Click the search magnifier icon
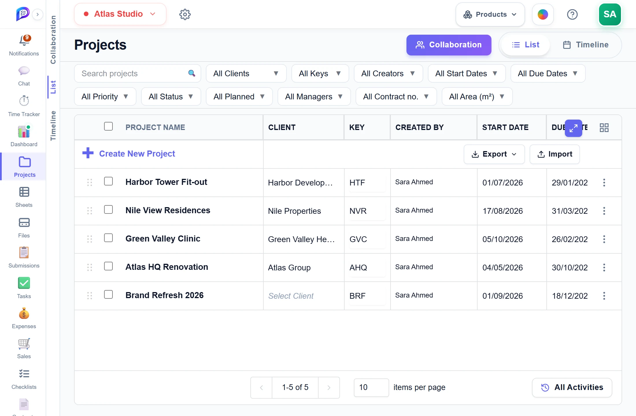The image size is (636, 416). point(191,73)
